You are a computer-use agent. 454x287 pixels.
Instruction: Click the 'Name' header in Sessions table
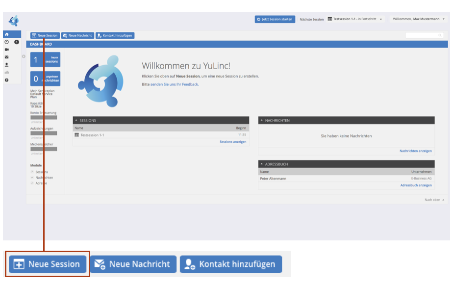(79, 128)
